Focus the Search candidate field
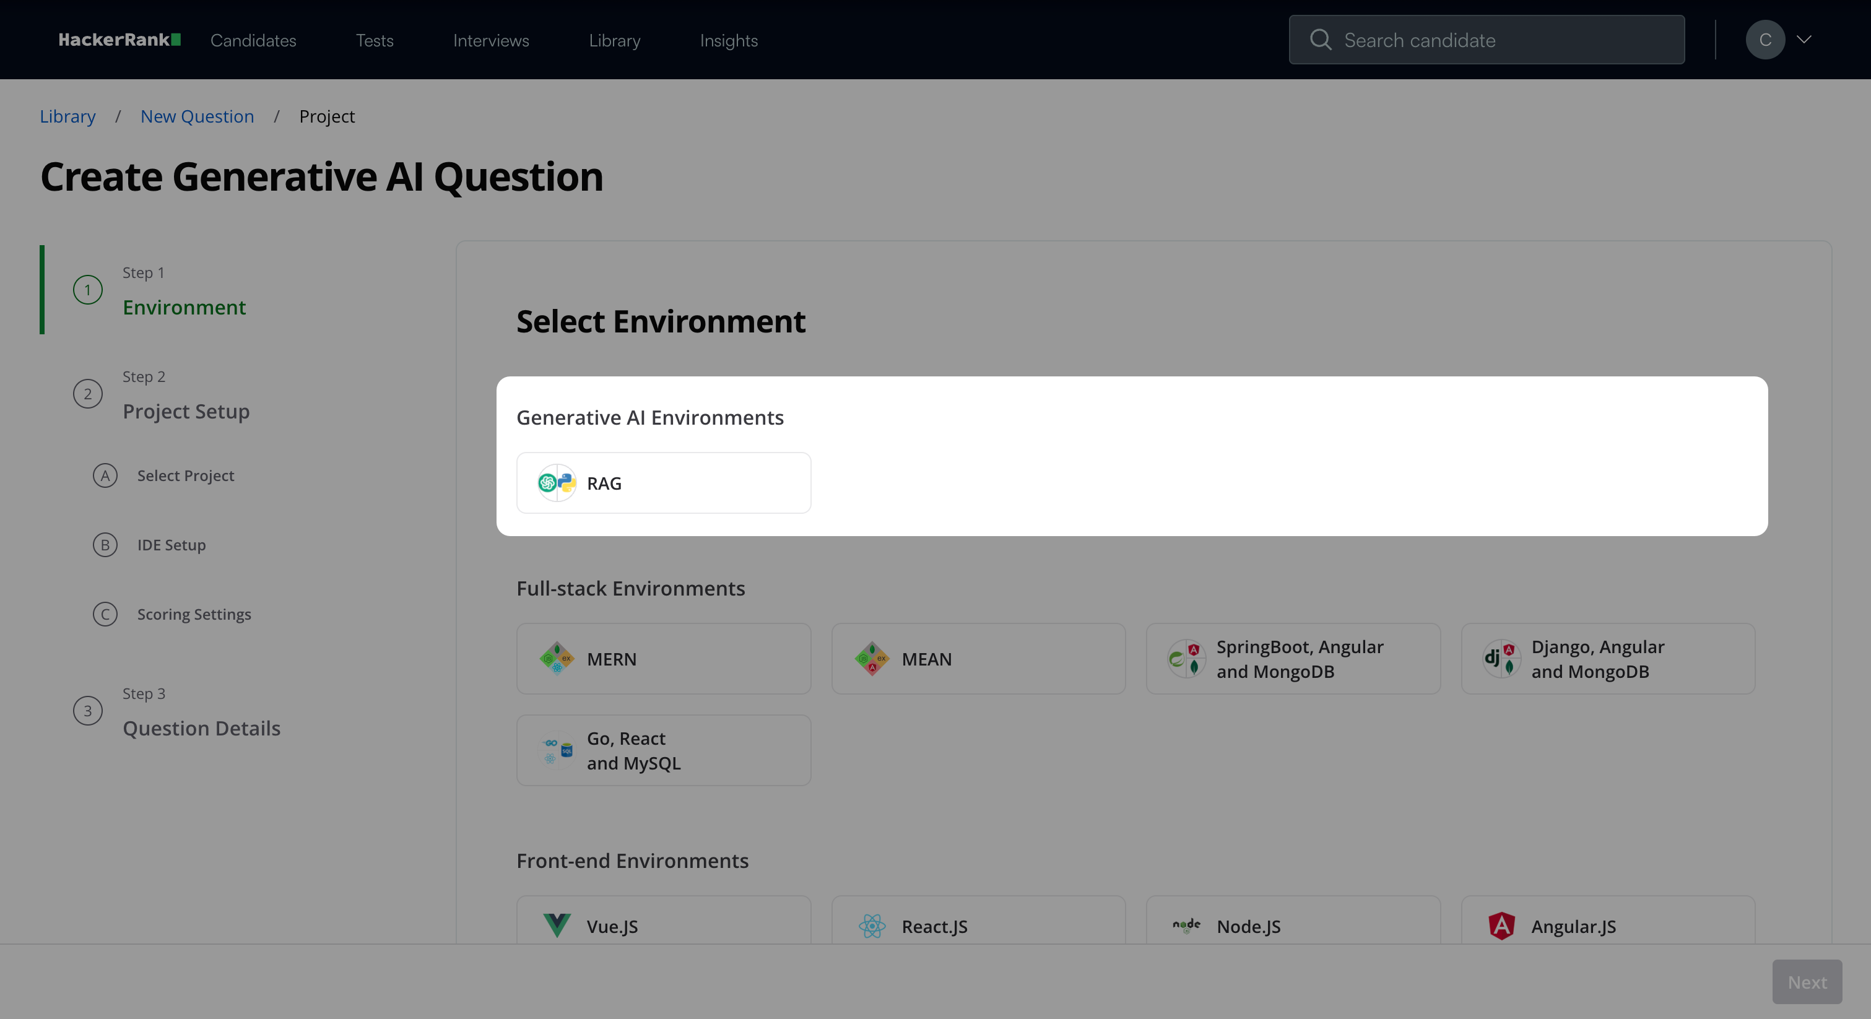Image resolution: width=1871 pixels, height=1019 pixels. pos(1487,40)
